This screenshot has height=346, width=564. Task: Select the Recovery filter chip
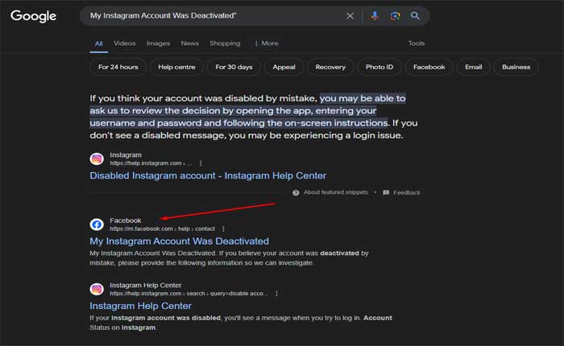(x=330, y=67)
